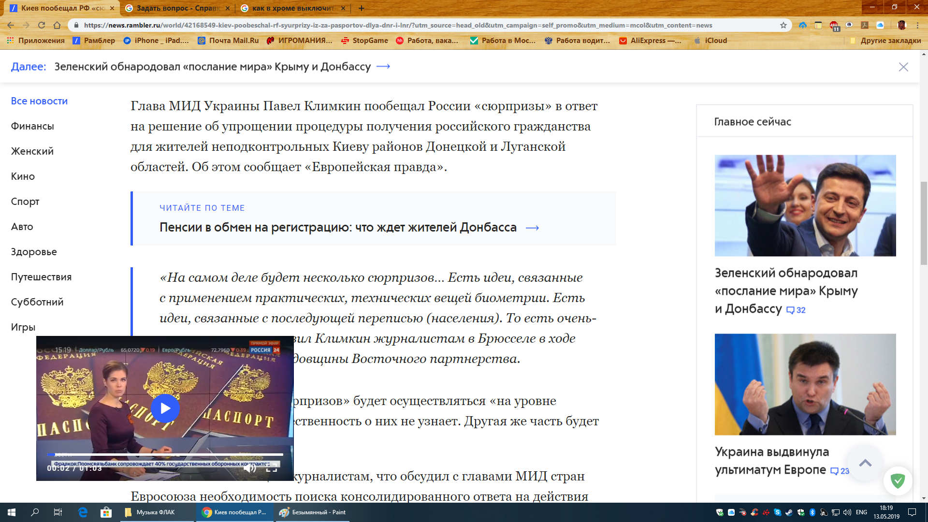Open the Chrome profile avatar
The height and width of the screenshot is (522, 928).
[x=902, y=25]
